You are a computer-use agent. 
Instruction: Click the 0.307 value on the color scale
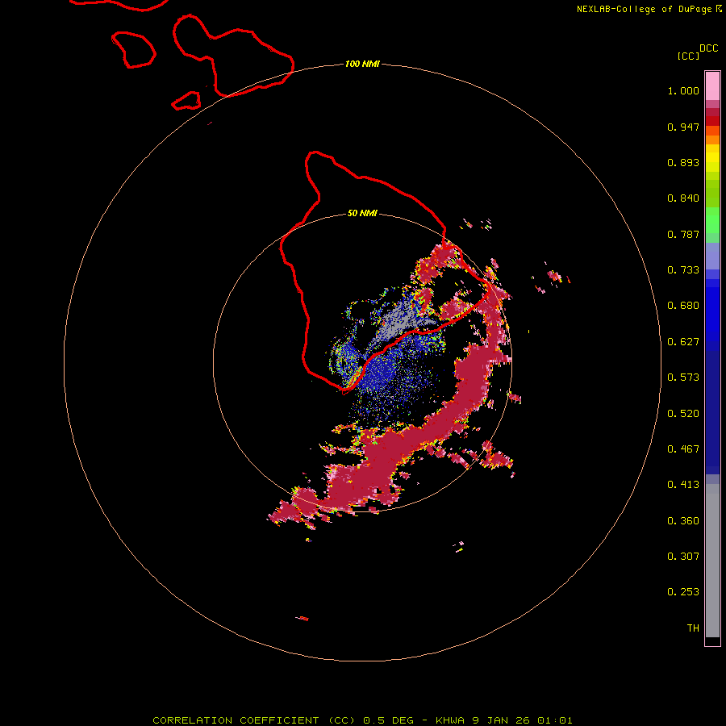pos(683,557)
